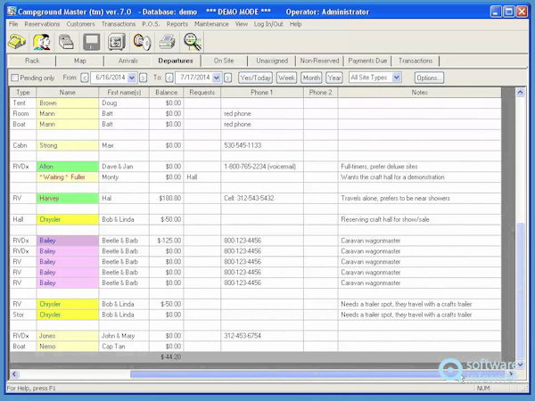Click the horizontal scrollbar left arrow

pyautogui.click(x=14, y=374)
